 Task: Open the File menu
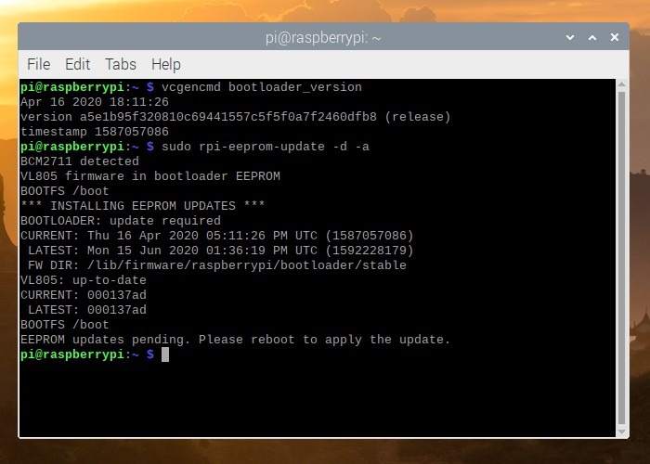click(39, 64)
